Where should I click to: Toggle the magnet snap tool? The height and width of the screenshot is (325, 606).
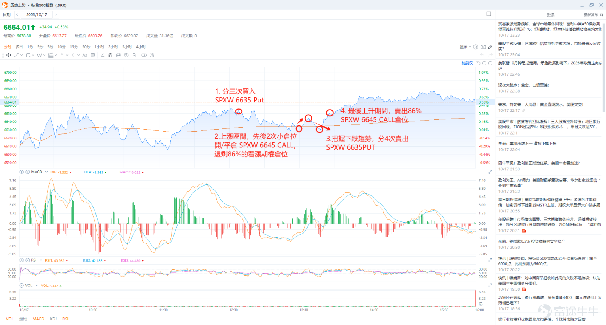coord(111,55)
